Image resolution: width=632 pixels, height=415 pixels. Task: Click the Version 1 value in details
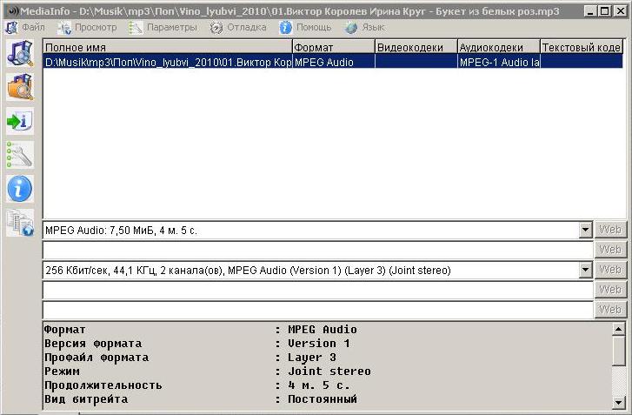[319, 343]
